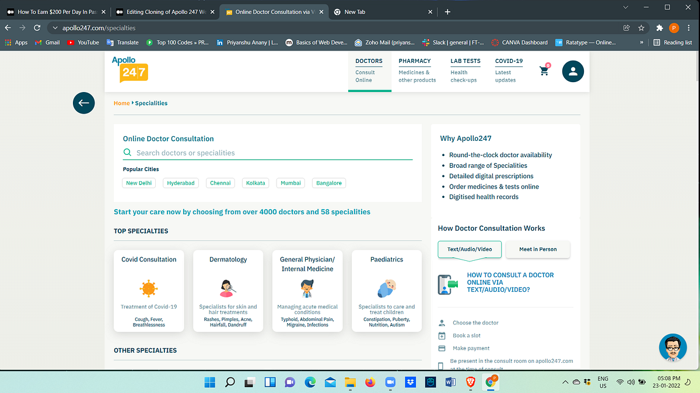Screen dimensions: 700x393
Task: Open the Chrome tab search dropdown arrow
Action: coord(625,7)
